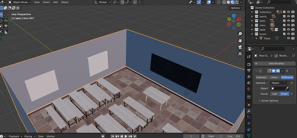Select the Union boolean operation
Screen dimensions: 297x138
(274, 77)
